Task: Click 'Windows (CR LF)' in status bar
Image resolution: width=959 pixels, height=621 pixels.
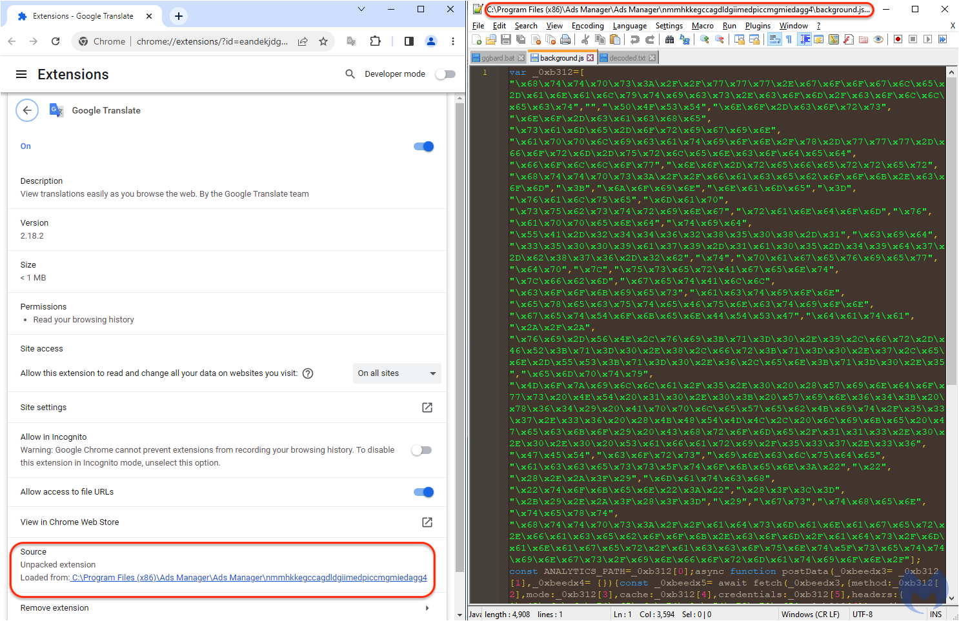Action: [x=810, y=615]
